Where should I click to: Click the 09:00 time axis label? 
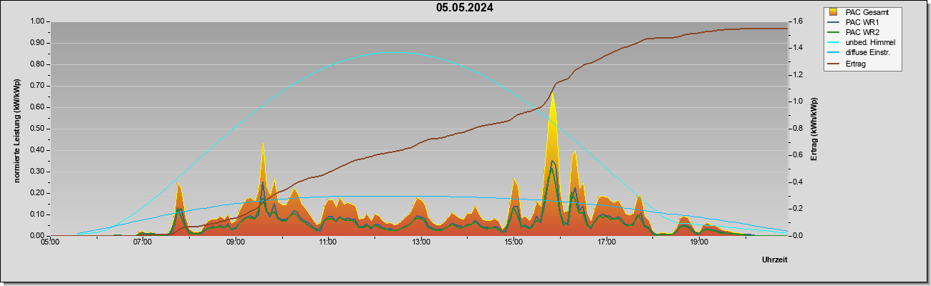tap(236, 242)
